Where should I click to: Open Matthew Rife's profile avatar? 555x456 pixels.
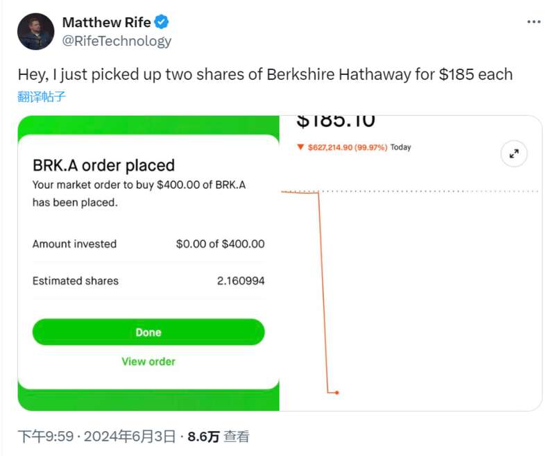(36, 31)
